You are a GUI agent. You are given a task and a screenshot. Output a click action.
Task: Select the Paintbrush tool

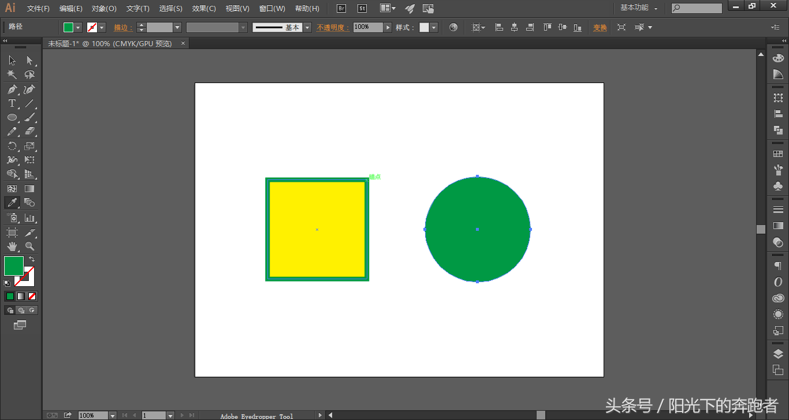29,117
